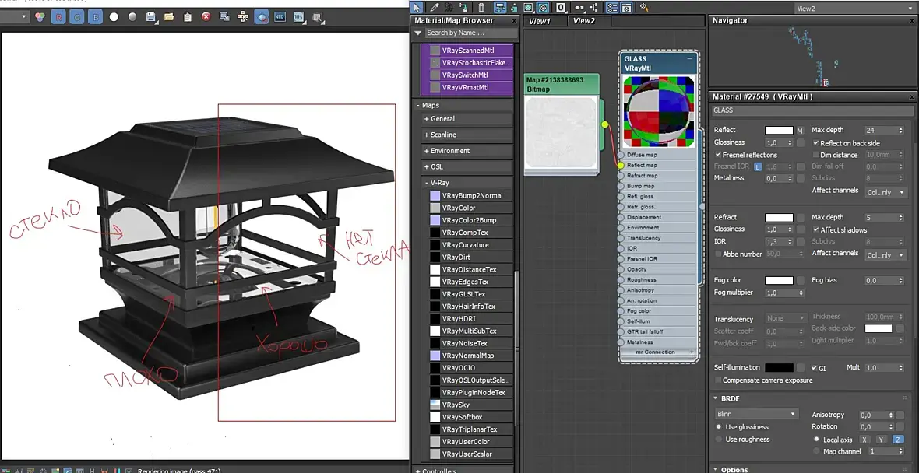Select VRayNormalMap in browser
The width and height of the screenshot is (919, 473).
[470, 356]
